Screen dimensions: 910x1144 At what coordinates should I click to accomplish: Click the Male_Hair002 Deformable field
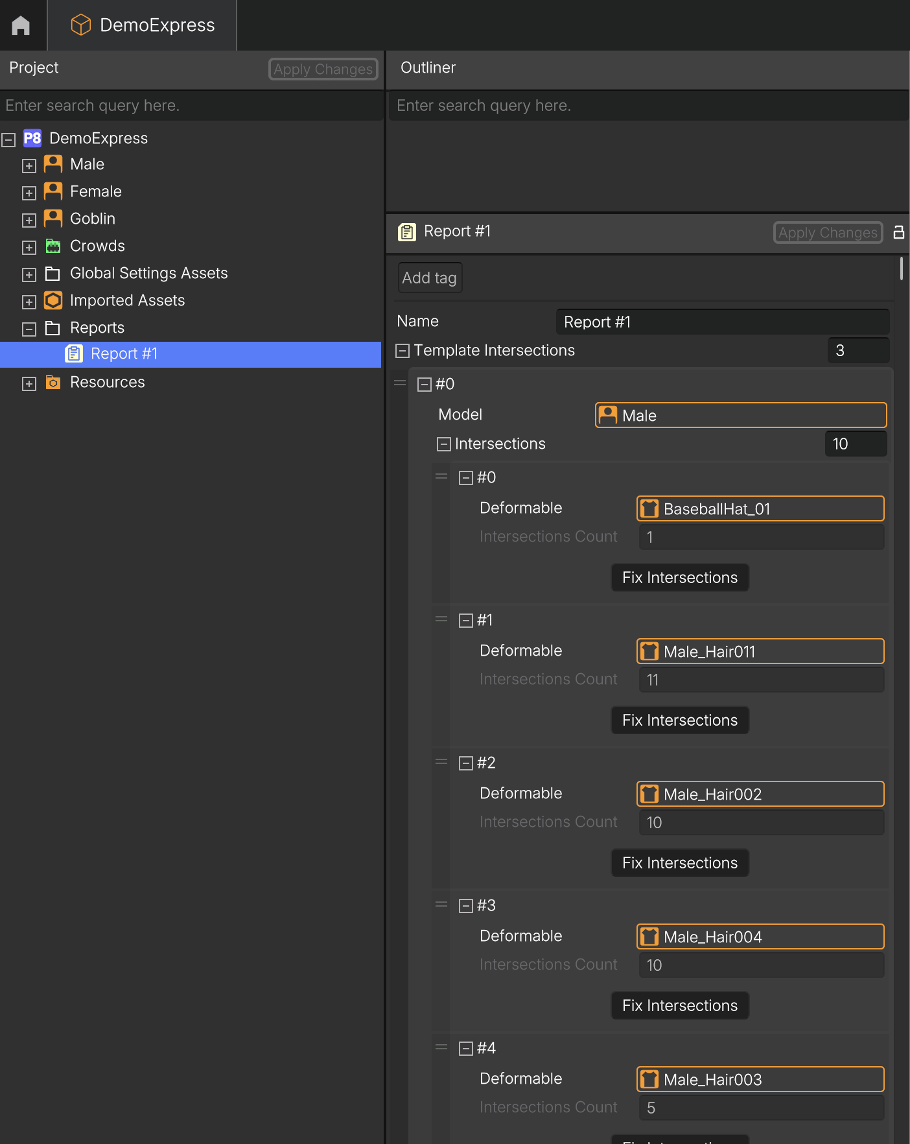coord(760,794)
